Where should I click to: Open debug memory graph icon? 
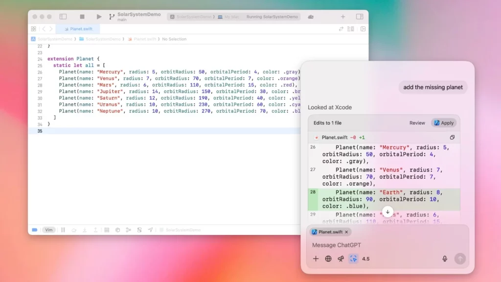[117, 230]
